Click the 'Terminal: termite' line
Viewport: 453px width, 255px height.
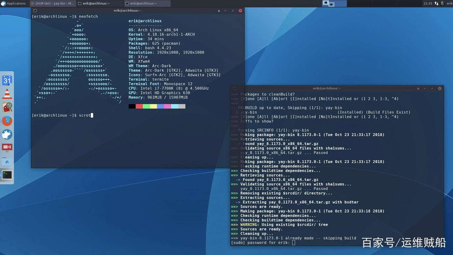[x=149, y=79]
